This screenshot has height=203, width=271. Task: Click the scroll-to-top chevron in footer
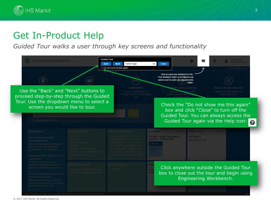point(247,194)
